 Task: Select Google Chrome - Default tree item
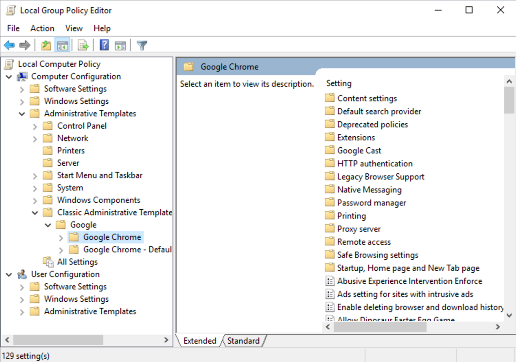pyautogui.click(x=127, y=249)
